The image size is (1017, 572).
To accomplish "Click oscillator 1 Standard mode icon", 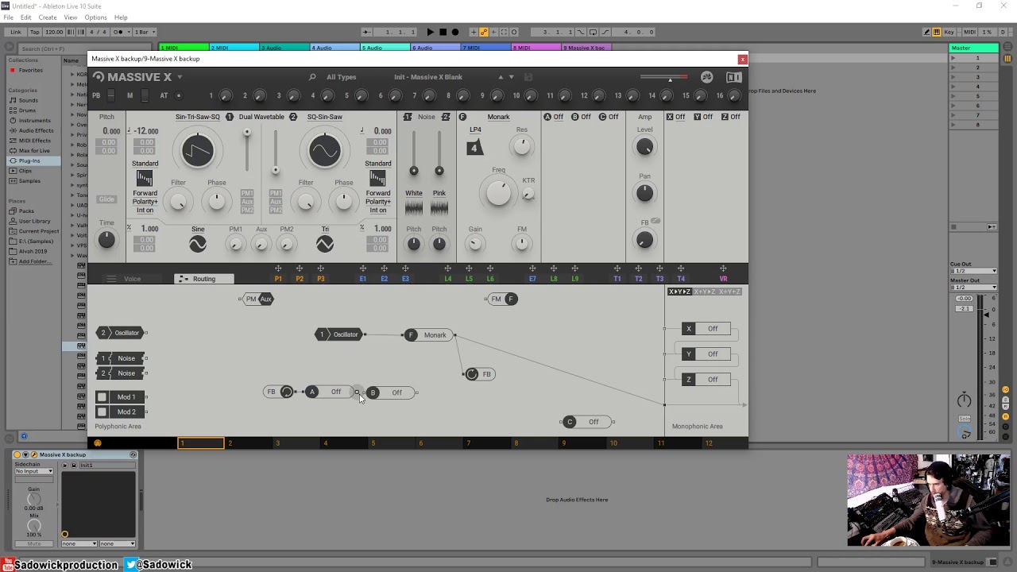I will pos(145,178).
